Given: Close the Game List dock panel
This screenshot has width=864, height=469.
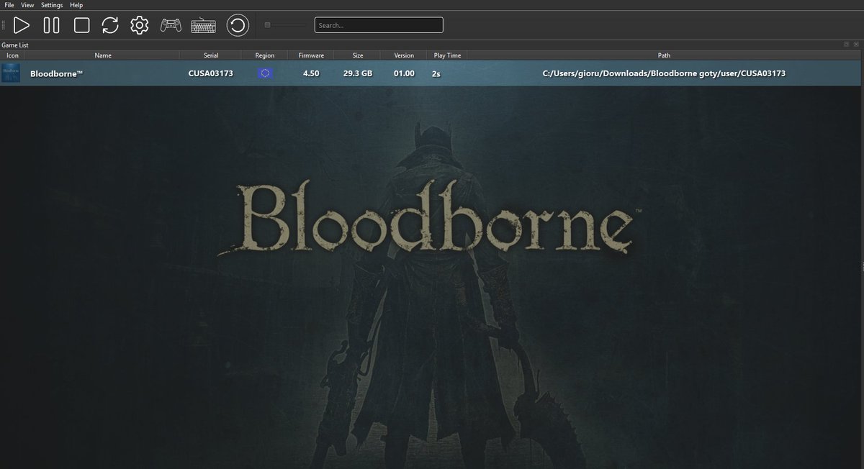Looking at the screenshot, I should click(x=856, y=45).
